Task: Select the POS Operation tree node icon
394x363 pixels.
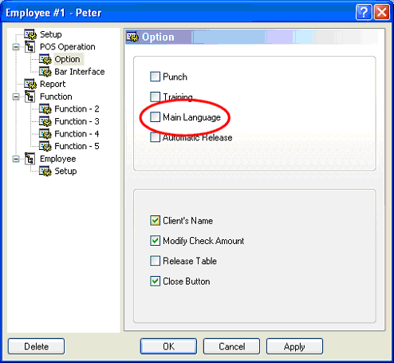Action: click(30, 46)
